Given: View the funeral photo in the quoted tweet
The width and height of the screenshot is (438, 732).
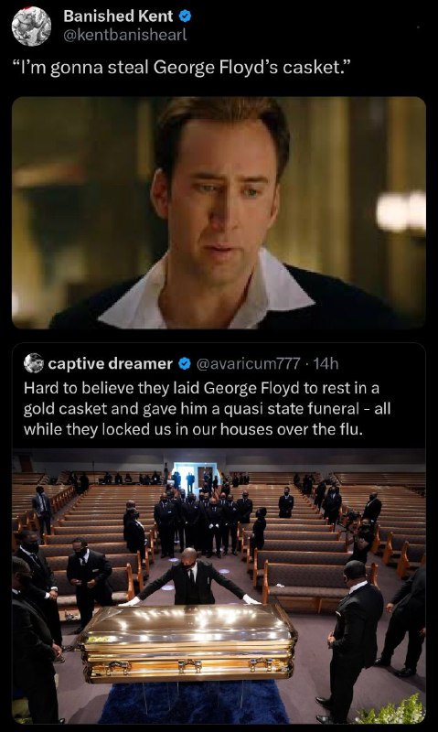Looking at the screenshot, I should click(x=219, y=587).
